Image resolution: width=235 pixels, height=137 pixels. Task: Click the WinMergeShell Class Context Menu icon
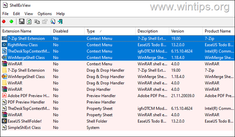pos(4,58)
